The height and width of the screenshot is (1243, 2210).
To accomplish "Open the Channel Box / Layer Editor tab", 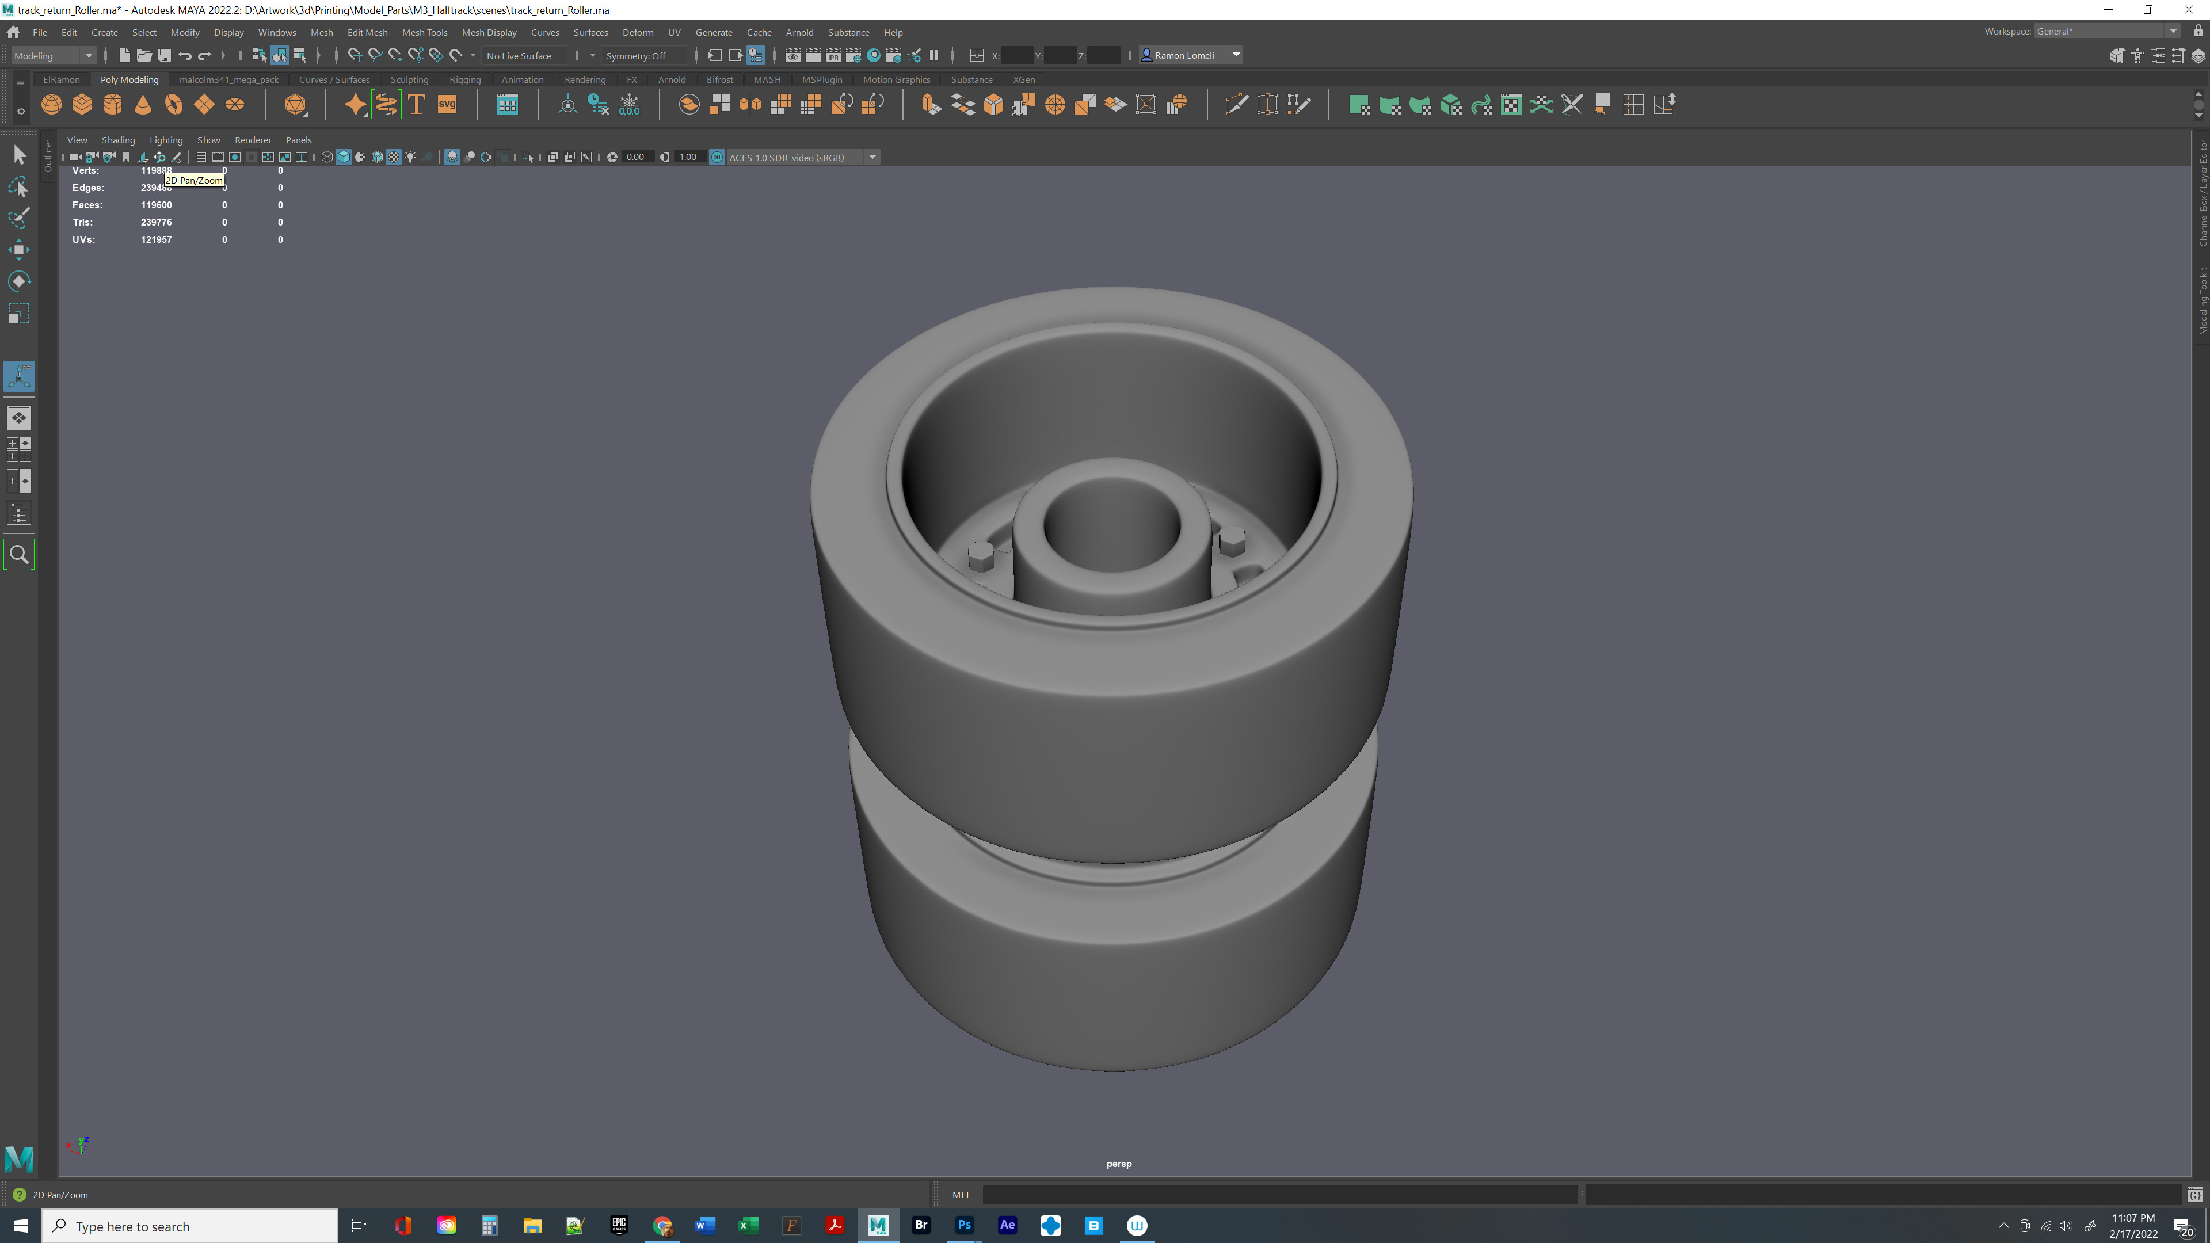I will [x=2203, y=194].
